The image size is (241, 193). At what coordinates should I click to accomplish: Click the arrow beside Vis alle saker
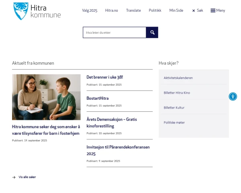coord(14,177)
